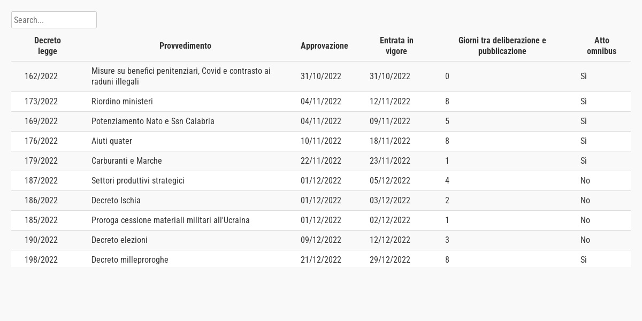Viewport: 642px width, 321px height.
Task: Click the Aiuti quater entry
Action: click(x=111, y=141)
